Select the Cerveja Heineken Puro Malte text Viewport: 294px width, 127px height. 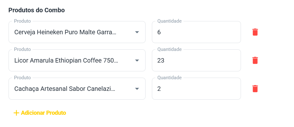pos(65,32)
